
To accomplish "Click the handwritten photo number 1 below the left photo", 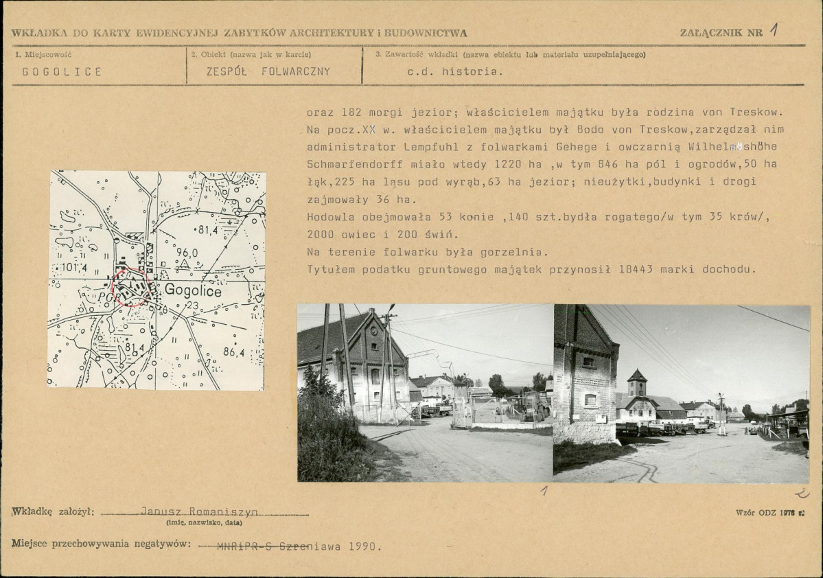I will click(544, 492).
